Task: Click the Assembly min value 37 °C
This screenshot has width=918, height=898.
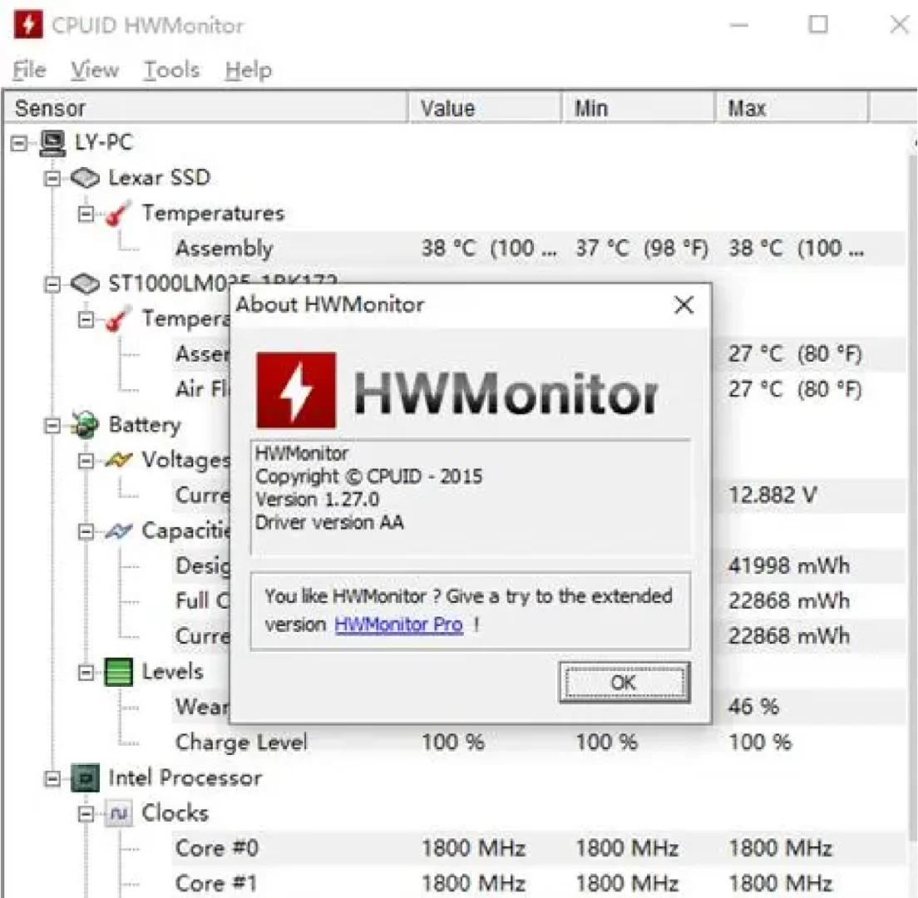Action: 642,249
